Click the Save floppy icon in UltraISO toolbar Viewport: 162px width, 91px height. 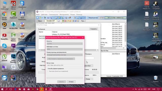pyautogui.click(x=48, y=18)
